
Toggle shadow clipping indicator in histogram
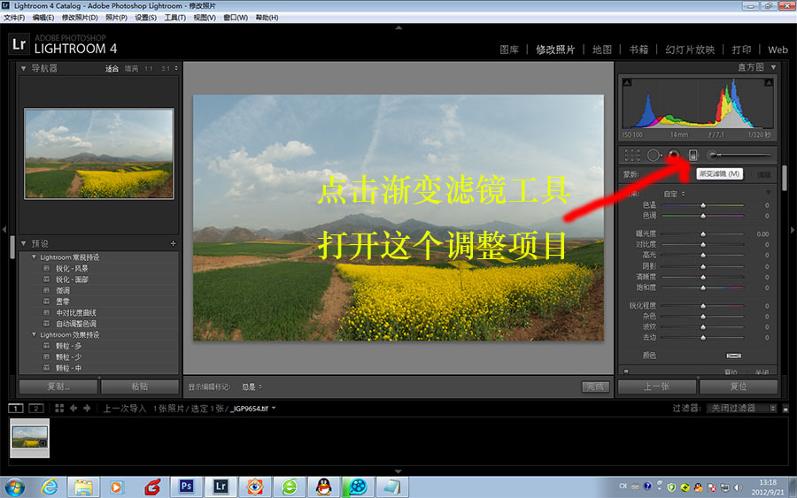coord(627,82)
